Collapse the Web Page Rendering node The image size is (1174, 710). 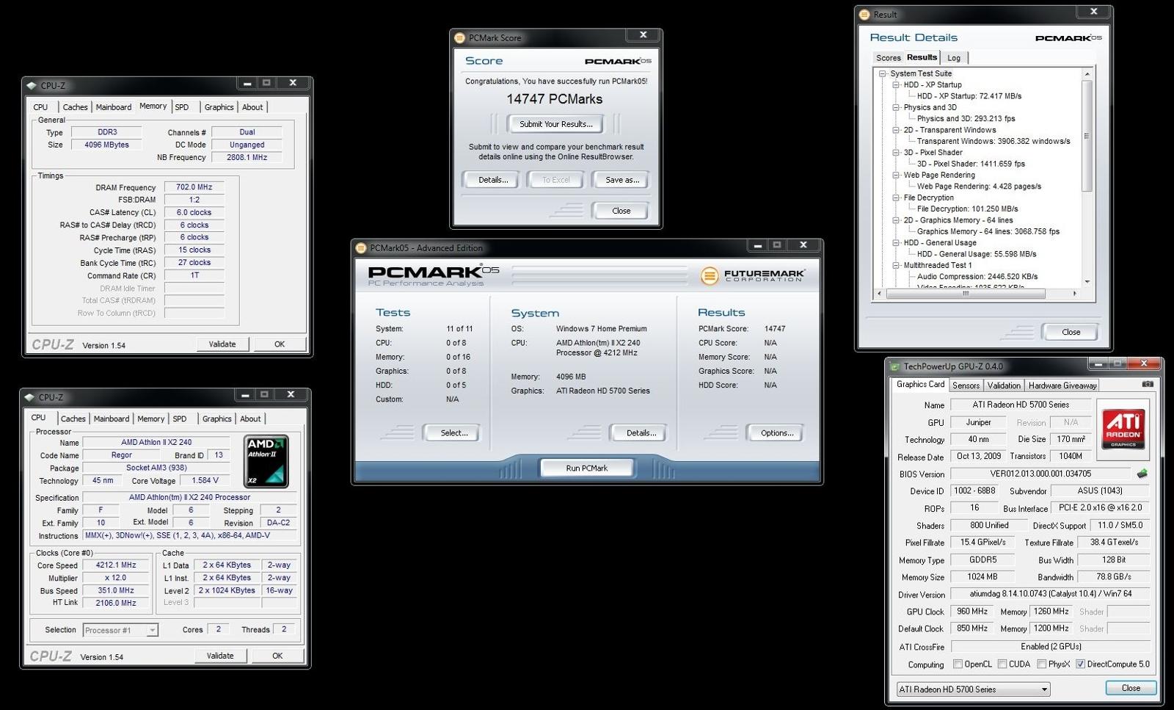[896, 175]
